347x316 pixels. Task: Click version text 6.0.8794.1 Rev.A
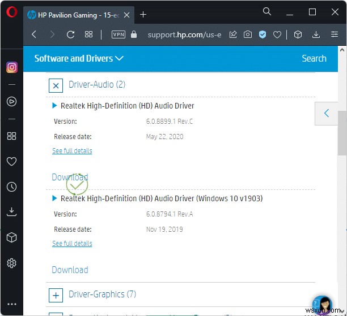tap(170, 214)
